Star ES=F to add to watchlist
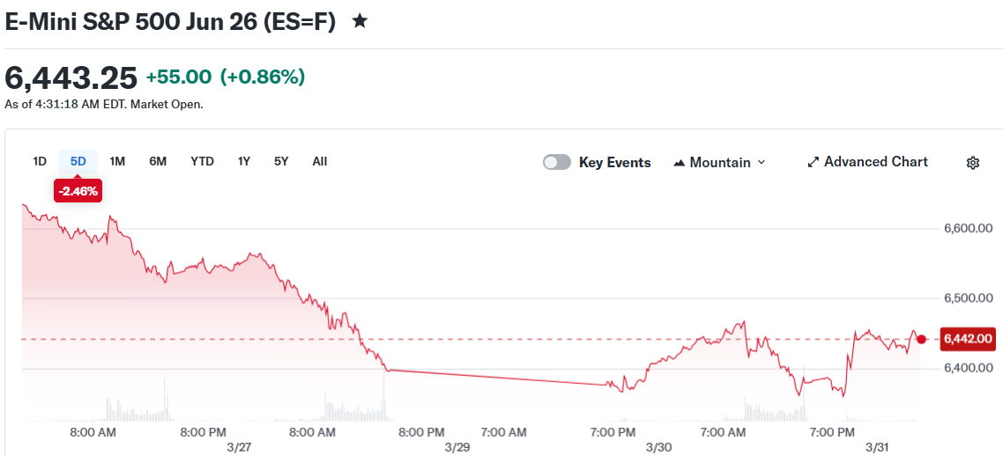The image size is (1003, 456). pos(360,22)
